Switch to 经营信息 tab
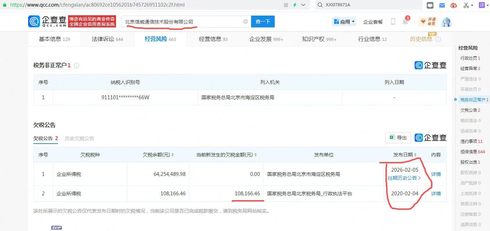This screenshot has height=231, width=490. (213, 39)
